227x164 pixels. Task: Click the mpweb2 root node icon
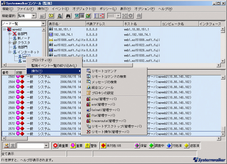click(x=9, y=29)
